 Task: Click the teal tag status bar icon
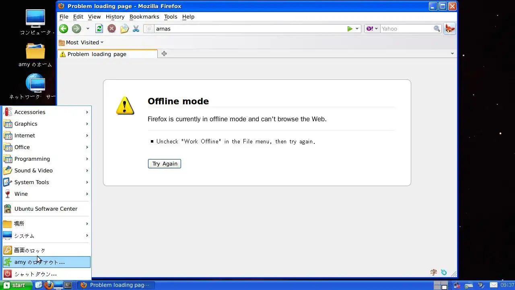[444, 272]
